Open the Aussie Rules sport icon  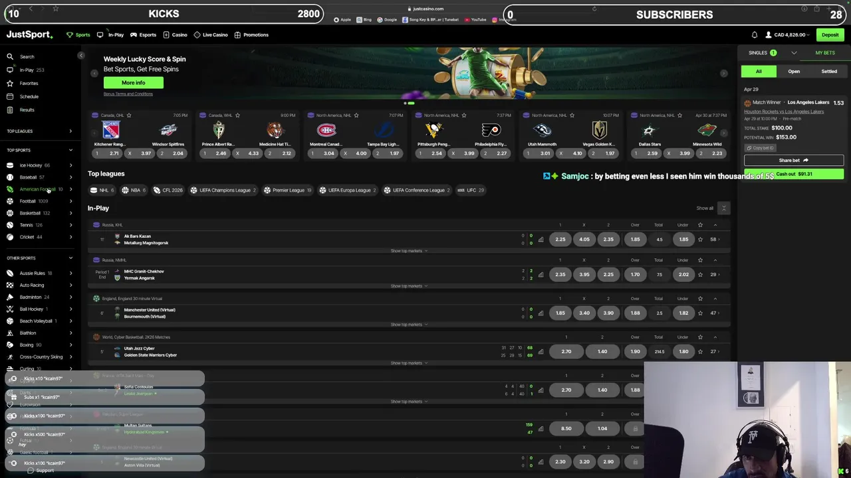(x=10, y=273)
